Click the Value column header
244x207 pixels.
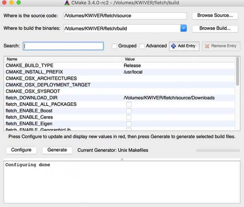click(178, 59)
